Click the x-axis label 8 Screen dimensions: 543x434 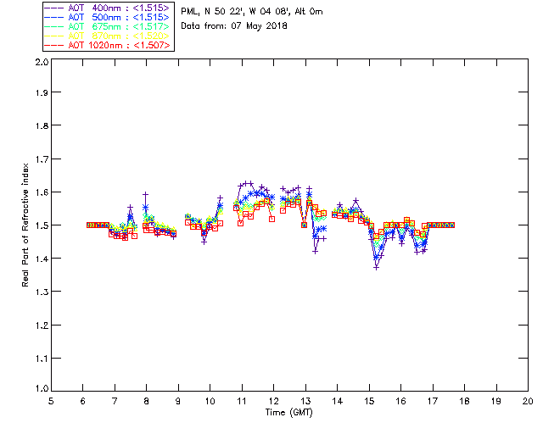coord(147,401)
